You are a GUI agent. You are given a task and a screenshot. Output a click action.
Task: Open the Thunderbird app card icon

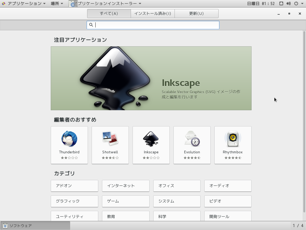(x=69, y=139)
